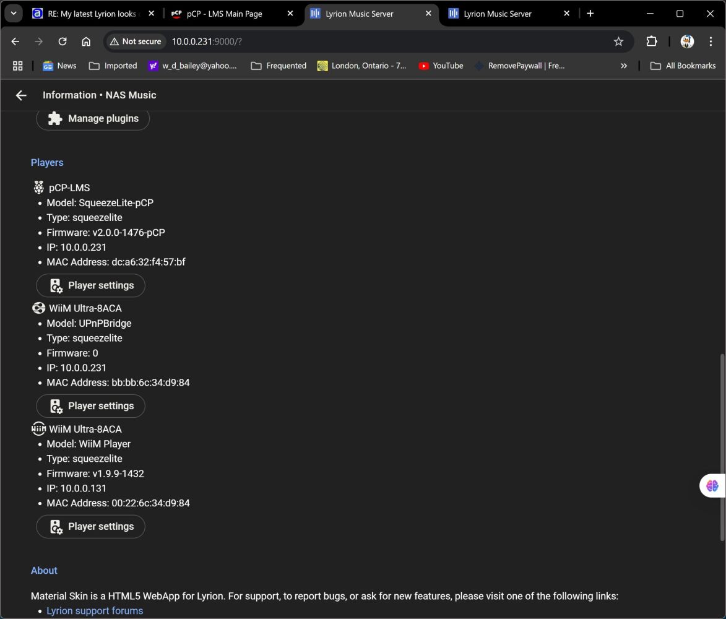Click the About section heading
This screenshot has width=726, height=619.
tap(44, 570)
